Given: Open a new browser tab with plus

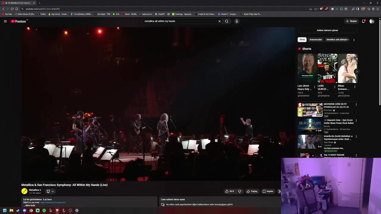Looking at the screenshot, I should 39,3.
